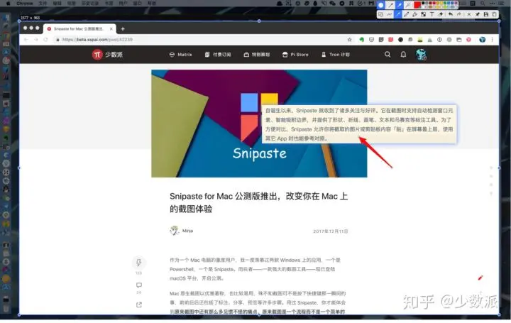
Task: Open the user avatar in site header
Action: [421, 55]
